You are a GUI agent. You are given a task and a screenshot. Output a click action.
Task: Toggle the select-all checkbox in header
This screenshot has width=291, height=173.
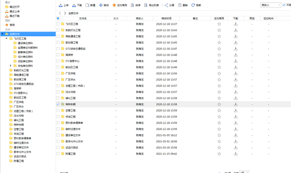(58, 18)
